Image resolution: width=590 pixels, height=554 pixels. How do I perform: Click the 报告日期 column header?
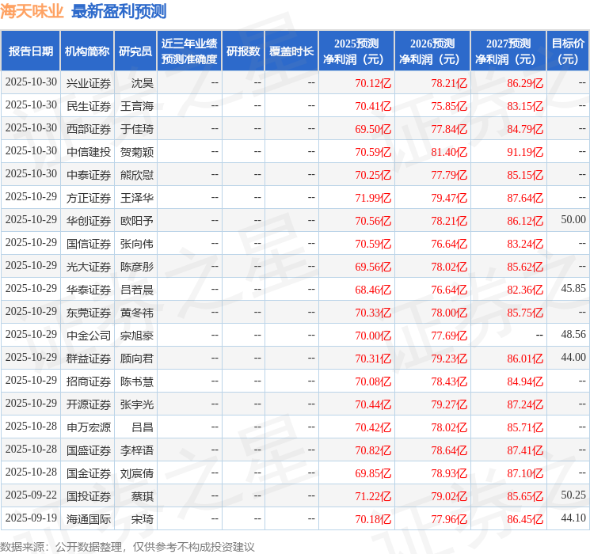(x=30, y=51)
